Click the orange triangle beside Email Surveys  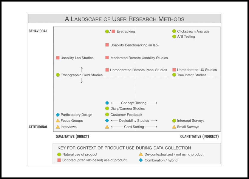point(174,127)
